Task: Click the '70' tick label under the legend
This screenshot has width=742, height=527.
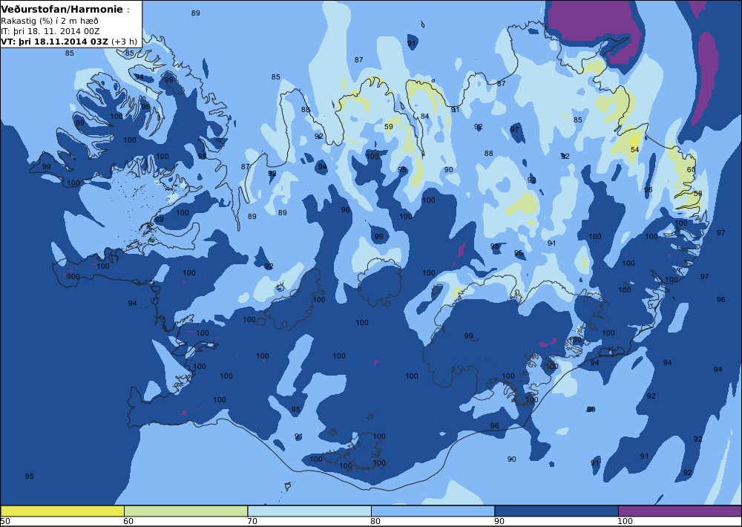Action: pos(252,521)
